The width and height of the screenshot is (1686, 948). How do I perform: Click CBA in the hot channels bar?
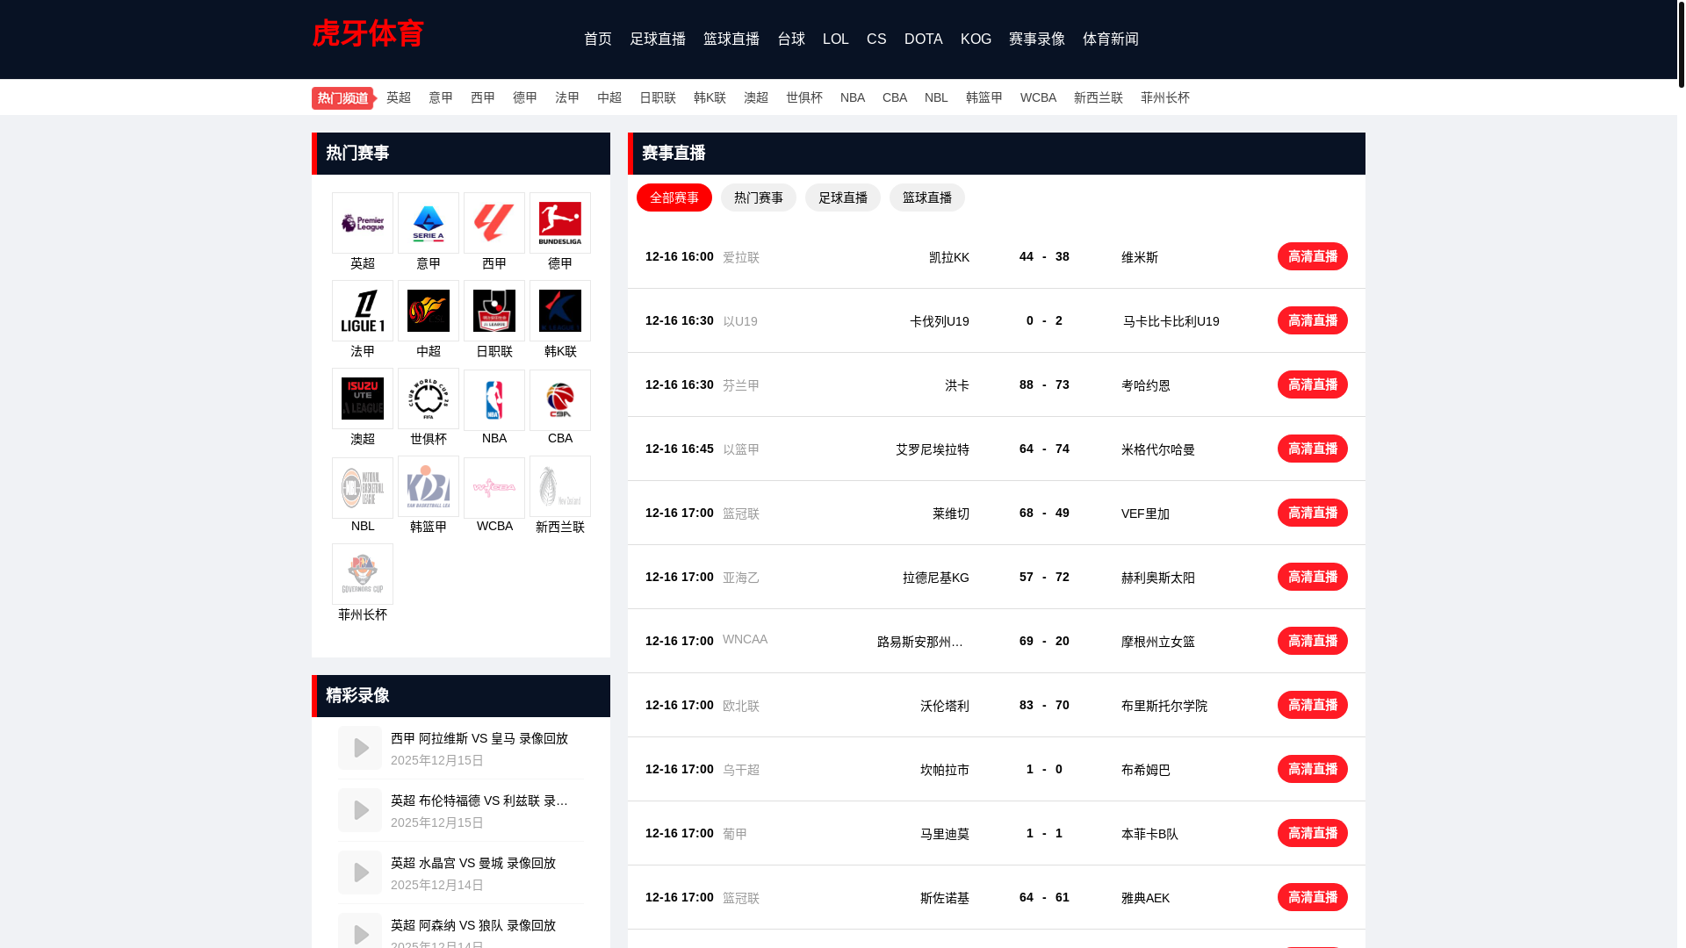(x=895, y=97)
